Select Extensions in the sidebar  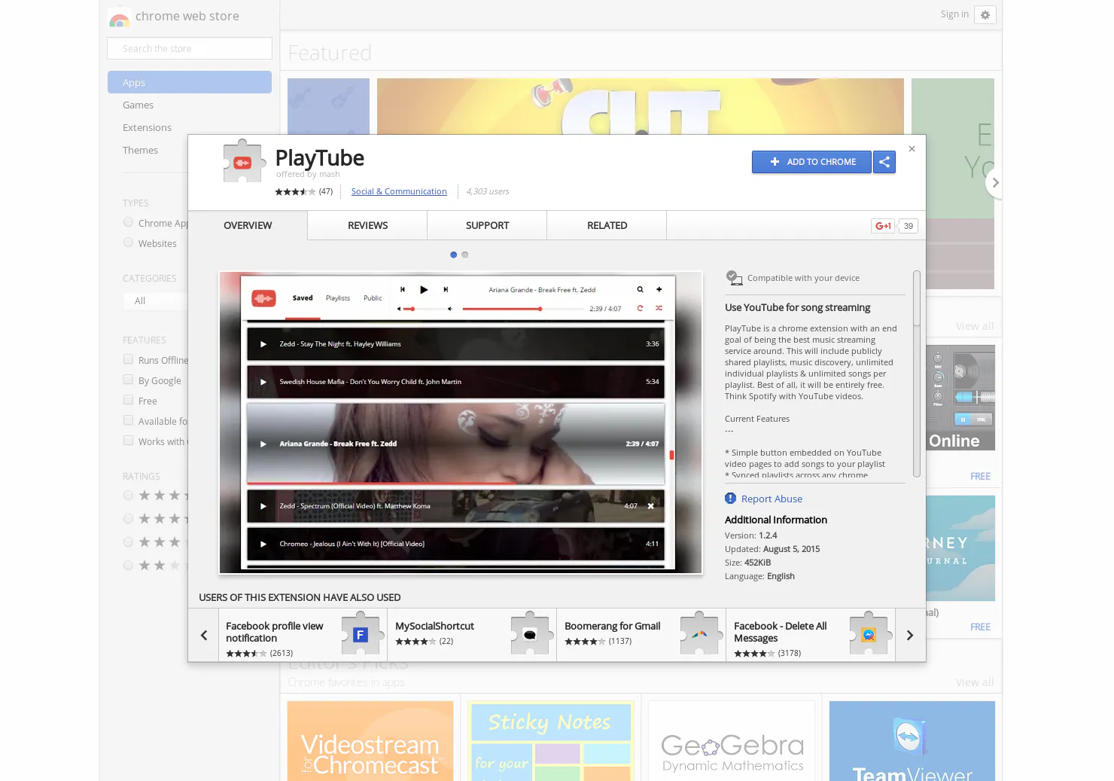point(147,128)
